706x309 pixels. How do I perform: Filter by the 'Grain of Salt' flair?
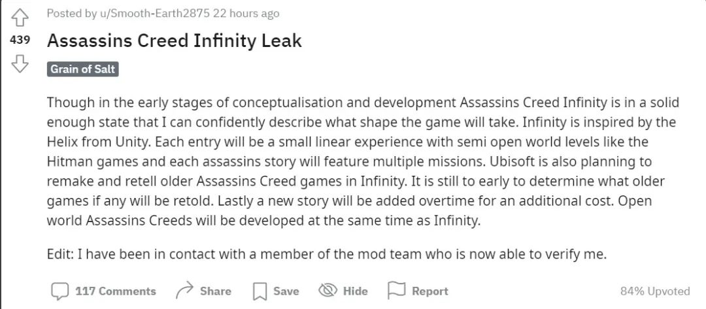(x=83, y=69)
